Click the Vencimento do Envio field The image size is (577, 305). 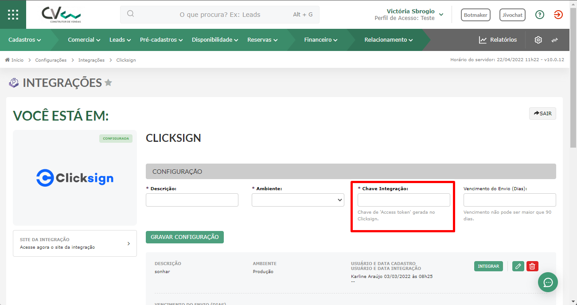510,200
